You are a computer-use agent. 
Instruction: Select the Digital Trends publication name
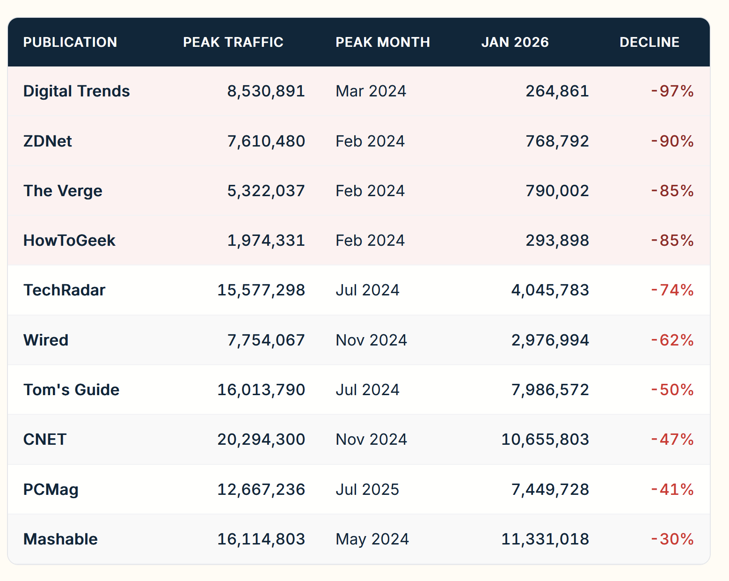point(77,91)
